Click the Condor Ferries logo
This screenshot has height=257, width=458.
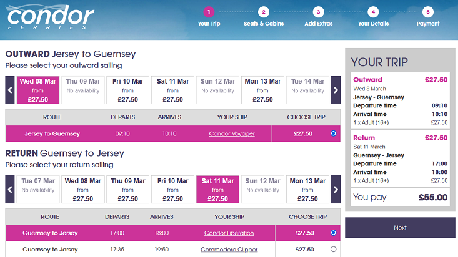click(x=50, y=17)
